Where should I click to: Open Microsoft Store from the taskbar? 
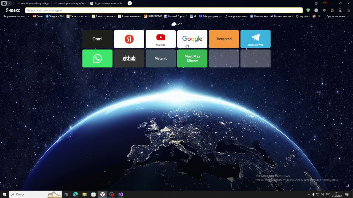pos(93,194)
